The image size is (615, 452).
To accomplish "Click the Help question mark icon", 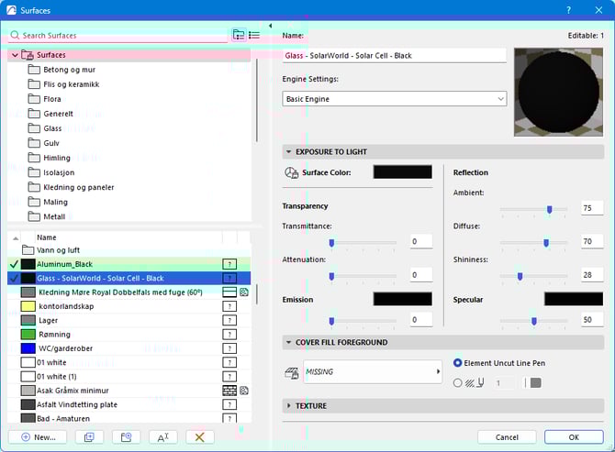I will [569, 10].
